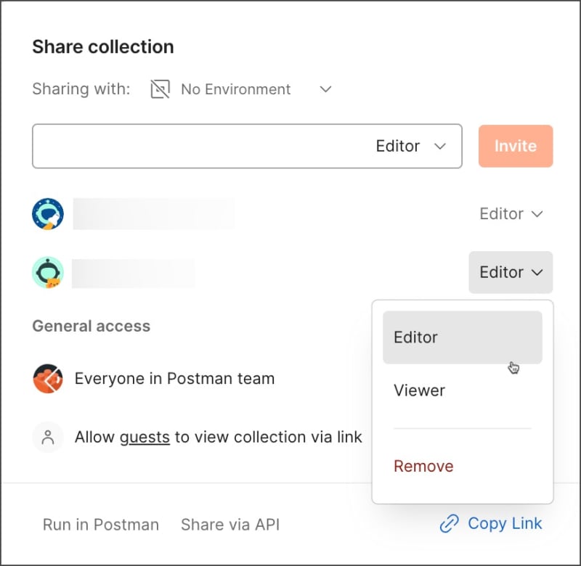The image size is (581, 566).
Task: Open the first user's Editor role dropdown
Action: (x=511, y=214)
